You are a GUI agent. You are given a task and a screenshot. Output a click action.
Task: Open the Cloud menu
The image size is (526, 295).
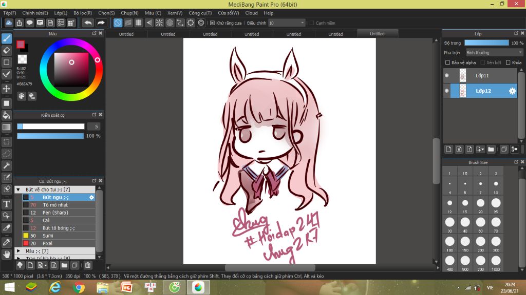coord(251,13)
